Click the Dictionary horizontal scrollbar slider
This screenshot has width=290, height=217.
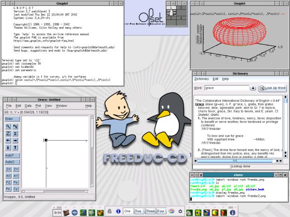coord(235,161)
